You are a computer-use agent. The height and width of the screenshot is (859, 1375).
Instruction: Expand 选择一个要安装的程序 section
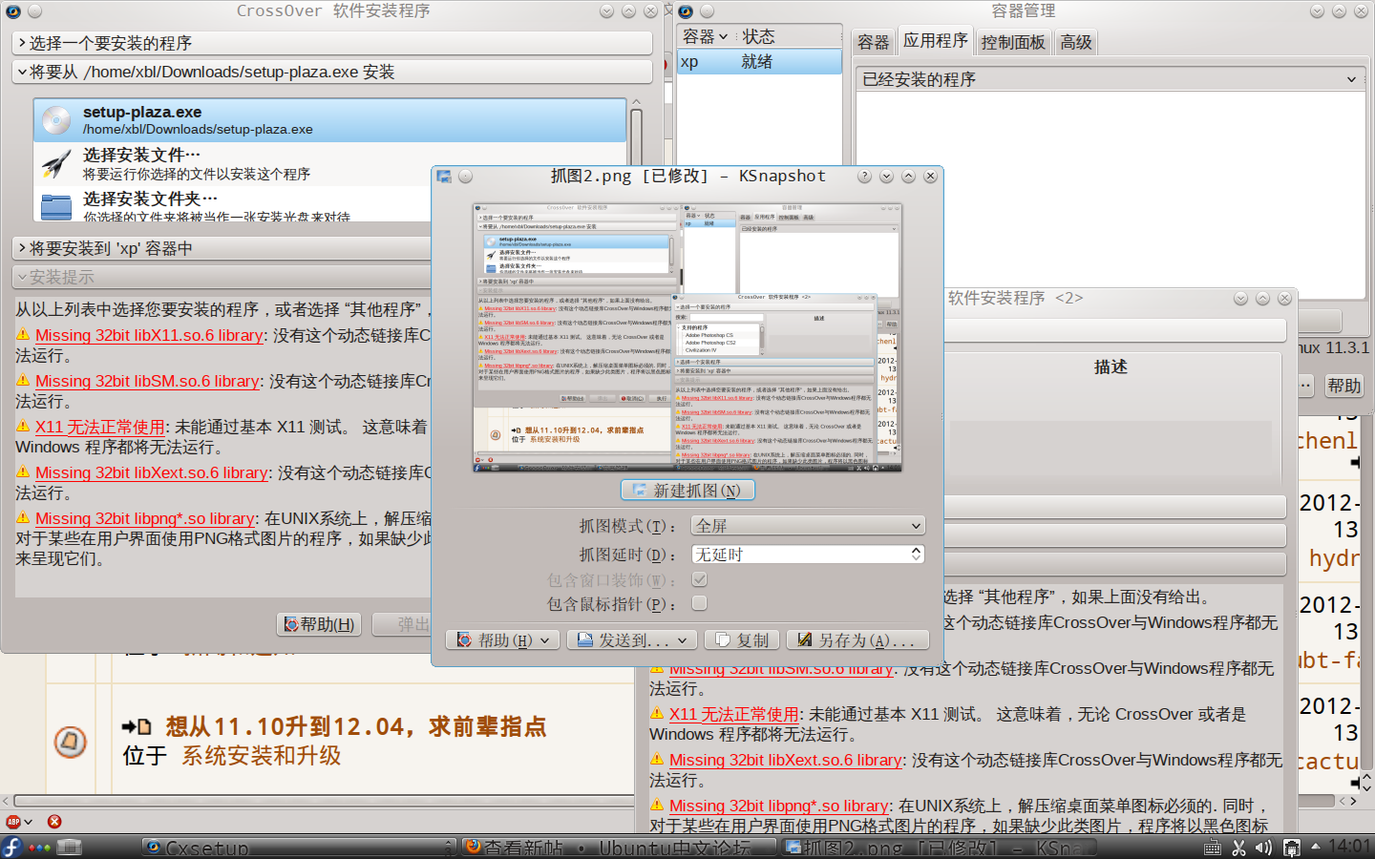pyautogui.click(x=332, y=43)
